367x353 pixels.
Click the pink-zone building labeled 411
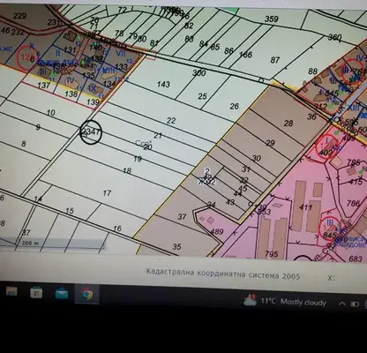(x=305, y=207)
